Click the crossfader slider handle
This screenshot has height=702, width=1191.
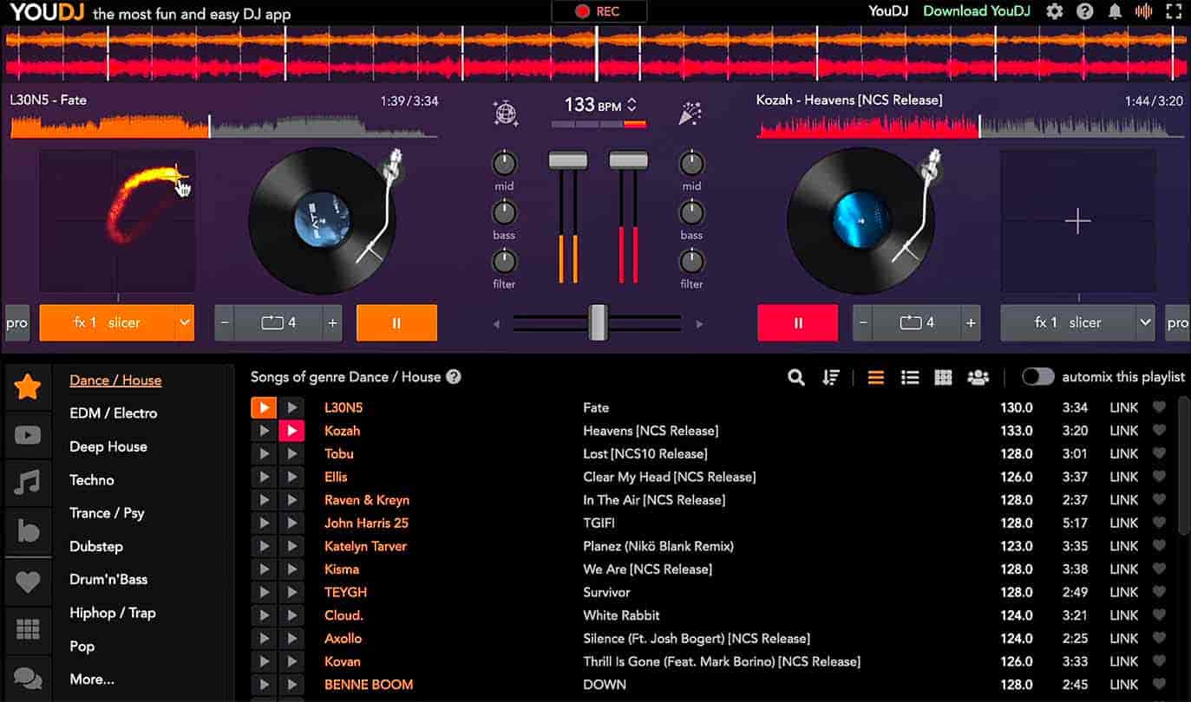point(597,322)
